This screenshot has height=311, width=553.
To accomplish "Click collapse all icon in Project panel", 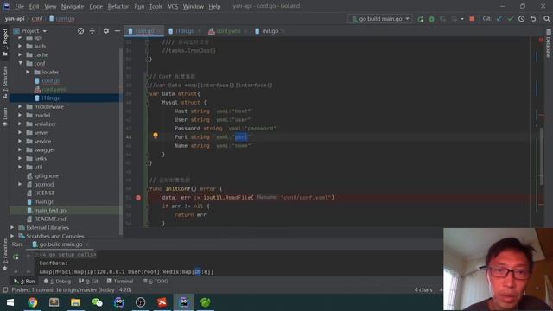I will click(x=92, y=31).
